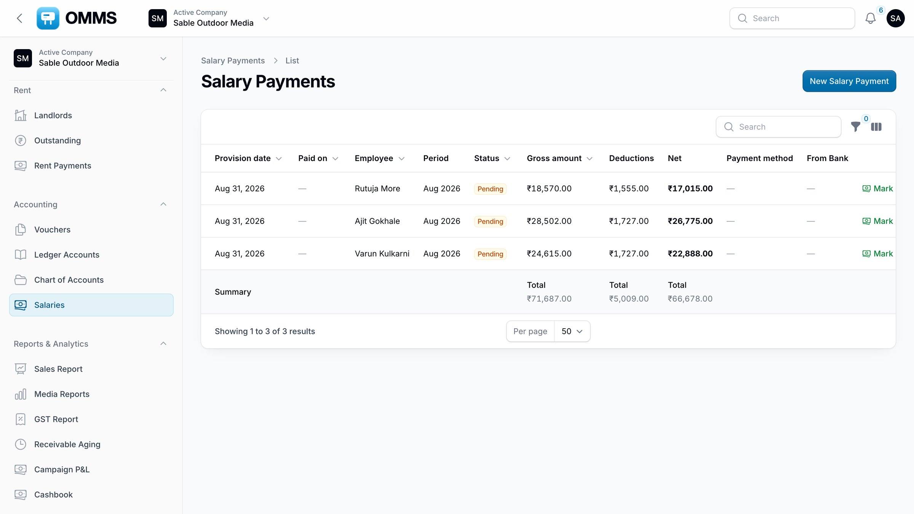914x514 pixels.
Task: Click List breadcrumb item
Action: tap(292, 61)
